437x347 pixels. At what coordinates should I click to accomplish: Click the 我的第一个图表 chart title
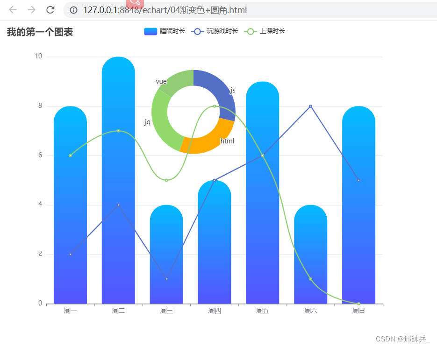point(40,32)
